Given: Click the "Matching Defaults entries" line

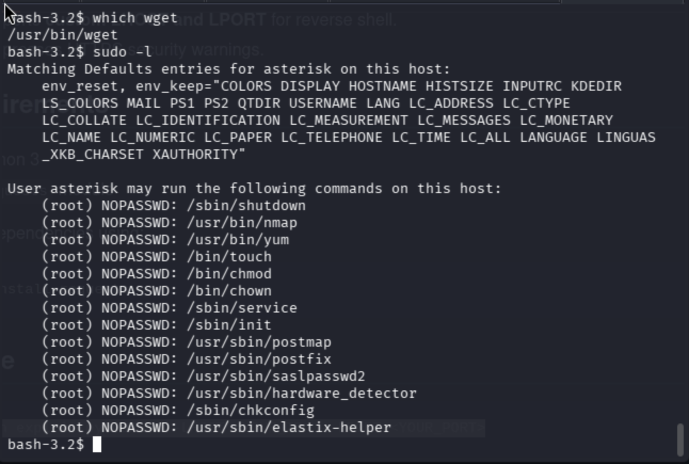Looking at the screenshot, I should 229,69.
